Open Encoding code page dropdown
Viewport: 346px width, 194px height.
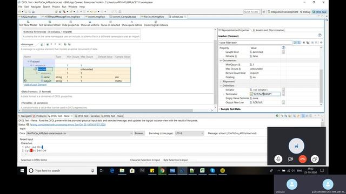202,133
